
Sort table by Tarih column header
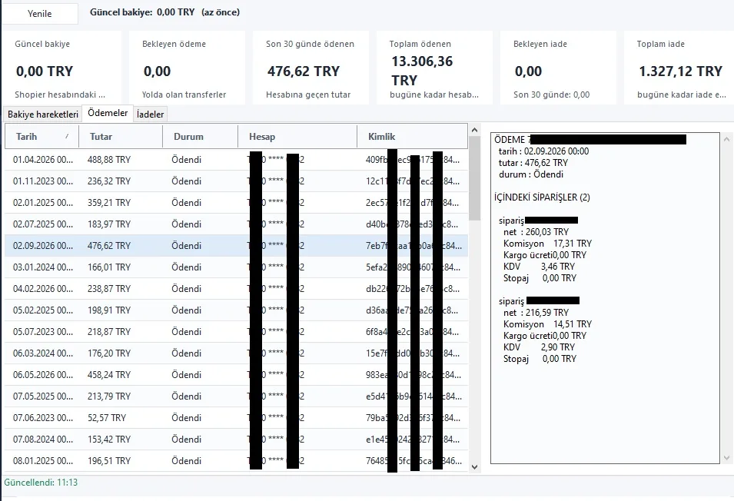(42, 137)
